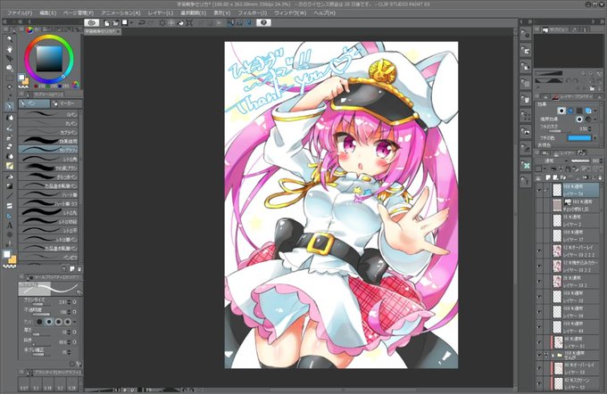Click the New document icon
This screenshot has width=607, height=394.
click(x=106, y=23)
